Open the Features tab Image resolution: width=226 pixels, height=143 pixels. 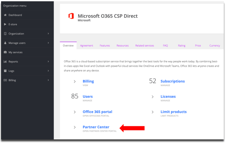pyautogui.click(x=105, y=46)
